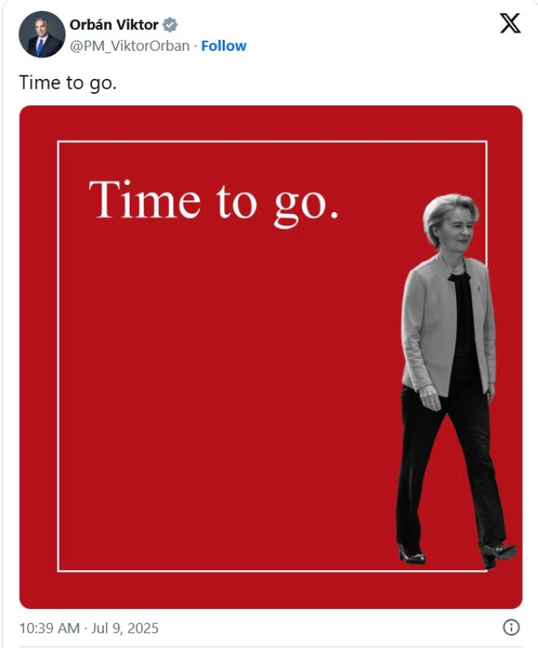
Task: Open the Orbán Viktor display name
Action: point(114,25)
